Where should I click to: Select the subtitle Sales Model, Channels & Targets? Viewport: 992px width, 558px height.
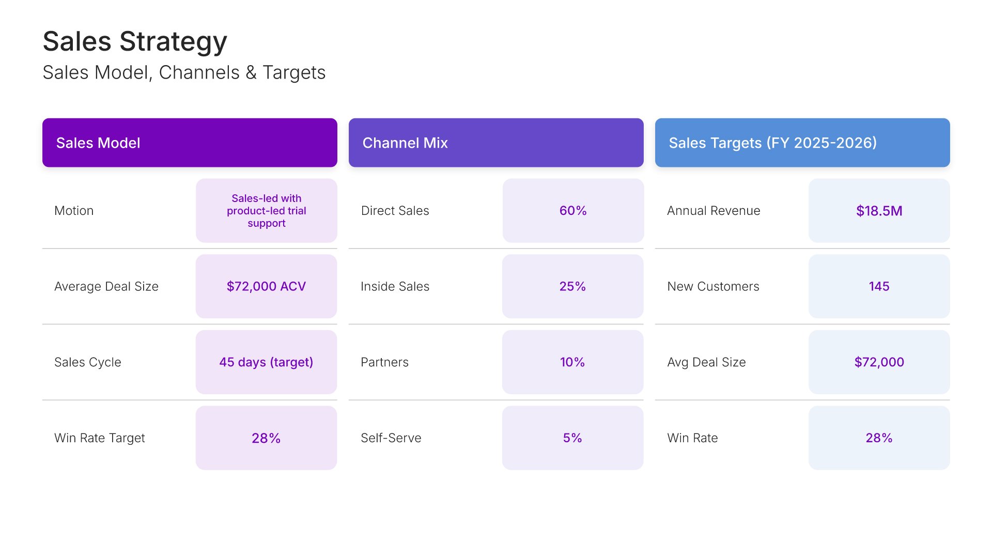point(184,72)
